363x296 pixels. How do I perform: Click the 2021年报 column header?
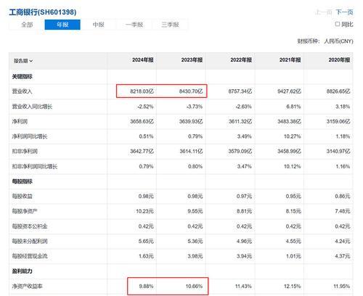[290, 60]
